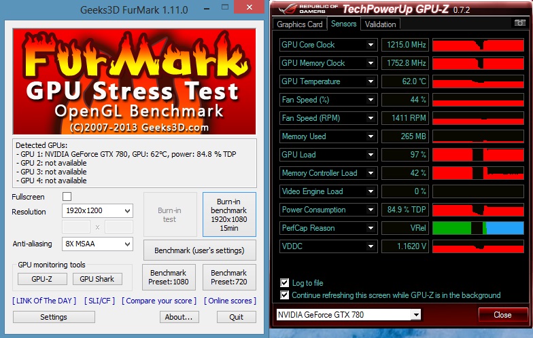The width and height of the screenshot is (533, 338).
Task: Select the Sensors tab in GPU-Z
Action: (x=344, y=24)
